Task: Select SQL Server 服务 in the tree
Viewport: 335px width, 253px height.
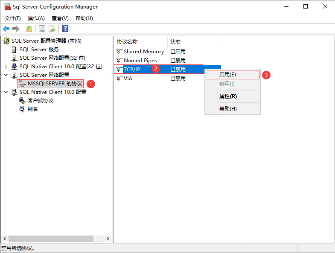Action: tap(39, 49)
